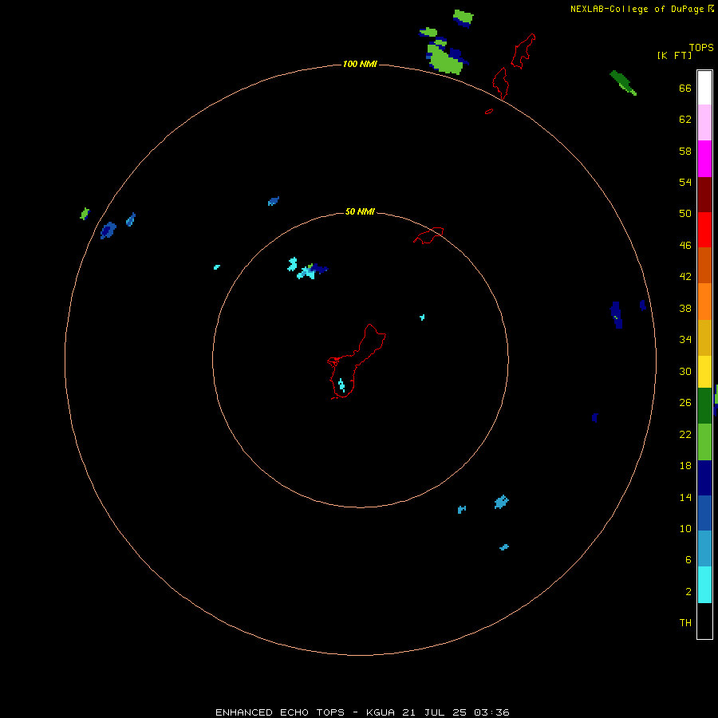The height and width of the screenshot is (718, 718).
Task: Click the legend value "22"
Action: (685, 434)
